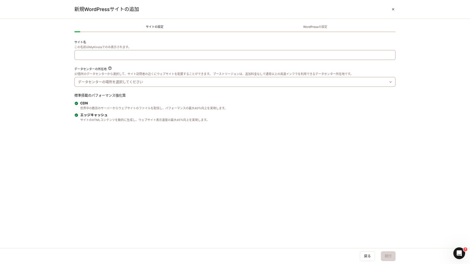This screenshot has width=470, height=264.
Task: Open the chat support widget icon
Action: pyautogui.click(x=459, y=253)
